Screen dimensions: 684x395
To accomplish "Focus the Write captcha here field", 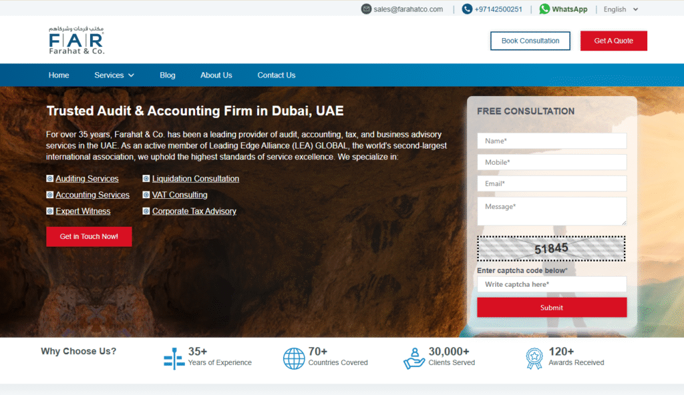I will [552, 284].
